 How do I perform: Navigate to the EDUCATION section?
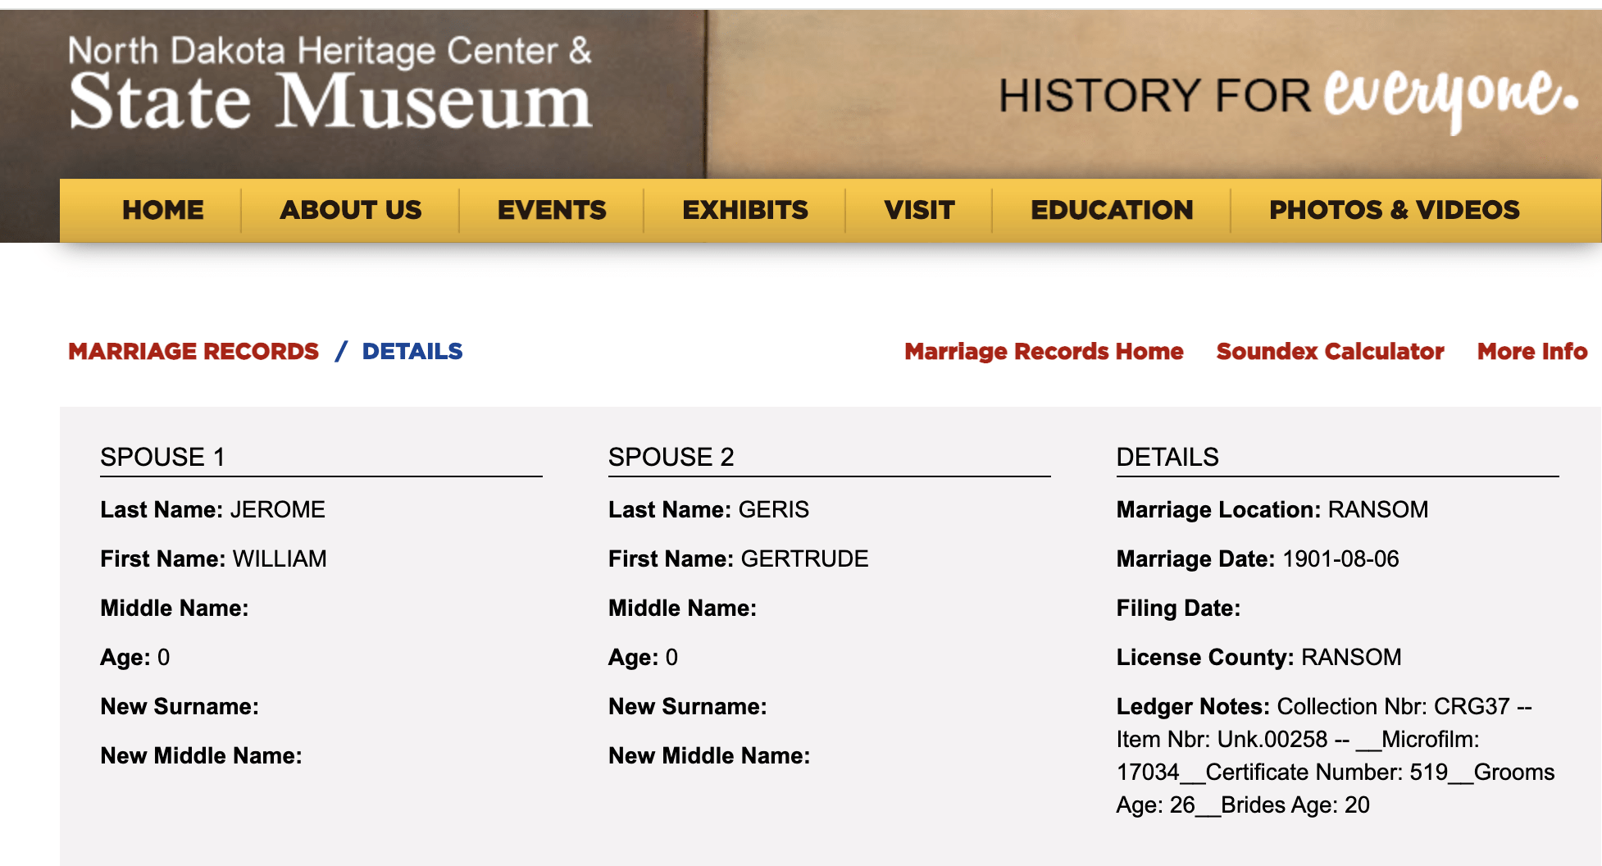click(1111, 210)
